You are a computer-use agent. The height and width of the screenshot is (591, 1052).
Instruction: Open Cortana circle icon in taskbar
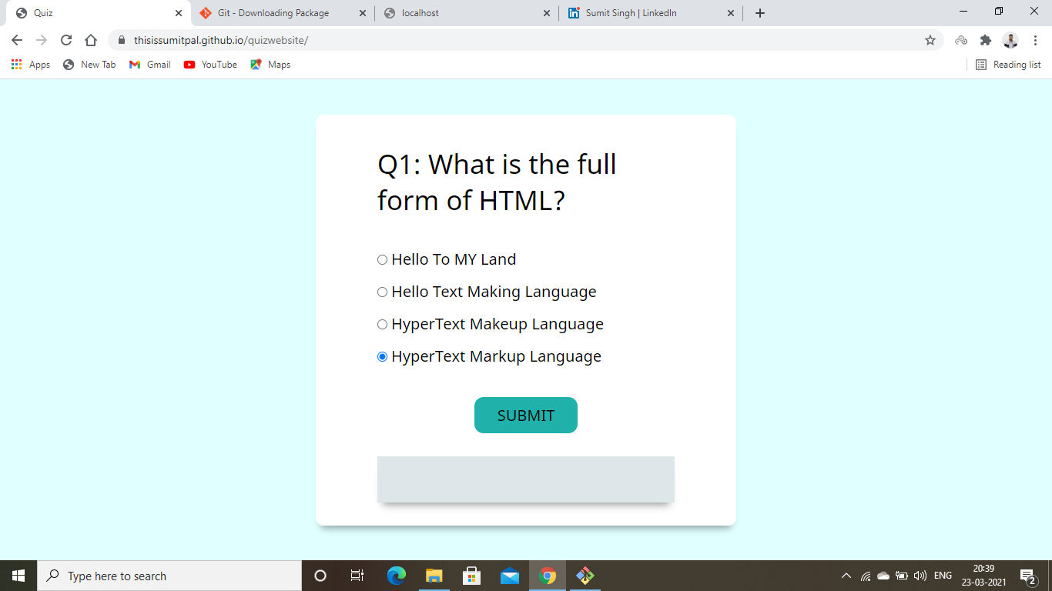(x=320, y=576)
